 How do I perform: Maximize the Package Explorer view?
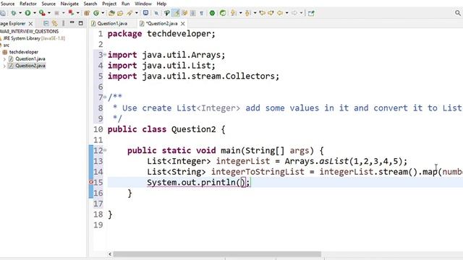tap(80, 23)
